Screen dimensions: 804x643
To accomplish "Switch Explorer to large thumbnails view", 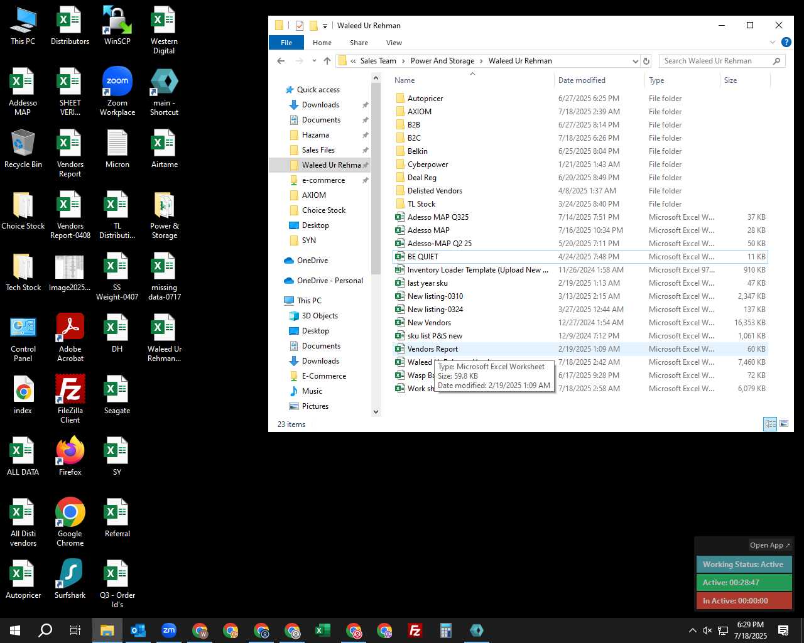I will coord(784,424).
